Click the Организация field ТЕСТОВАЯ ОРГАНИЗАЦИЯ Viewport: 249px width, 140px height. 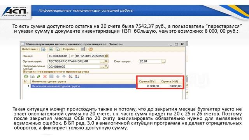point(74,61)
